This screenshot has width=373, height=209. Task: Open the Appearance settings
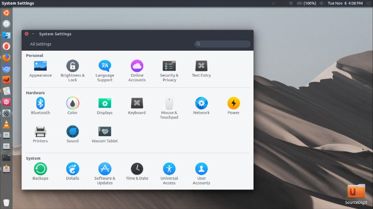(x=40, y=69)
